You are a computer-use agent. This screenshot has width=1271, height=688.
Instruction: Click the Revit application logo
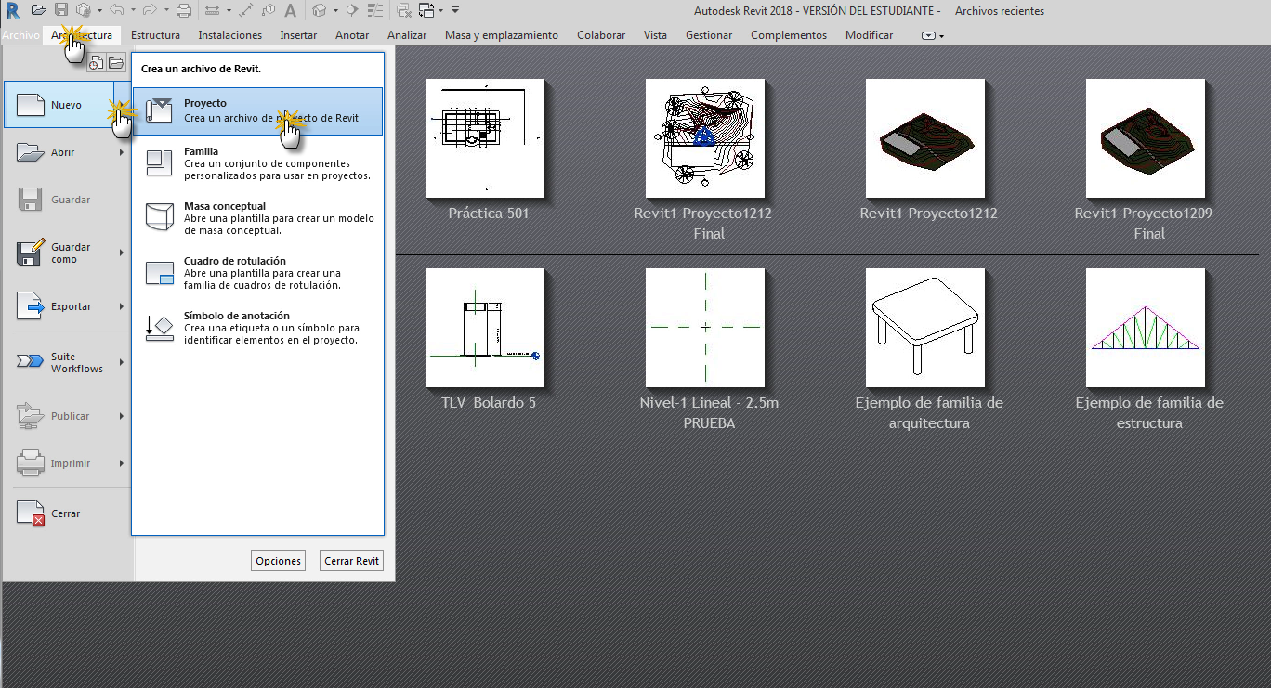[x=13, y=10]
